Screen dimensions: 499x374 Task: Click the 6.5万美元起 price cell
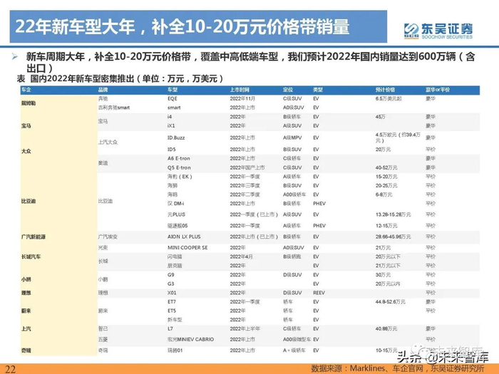[389, 98]
